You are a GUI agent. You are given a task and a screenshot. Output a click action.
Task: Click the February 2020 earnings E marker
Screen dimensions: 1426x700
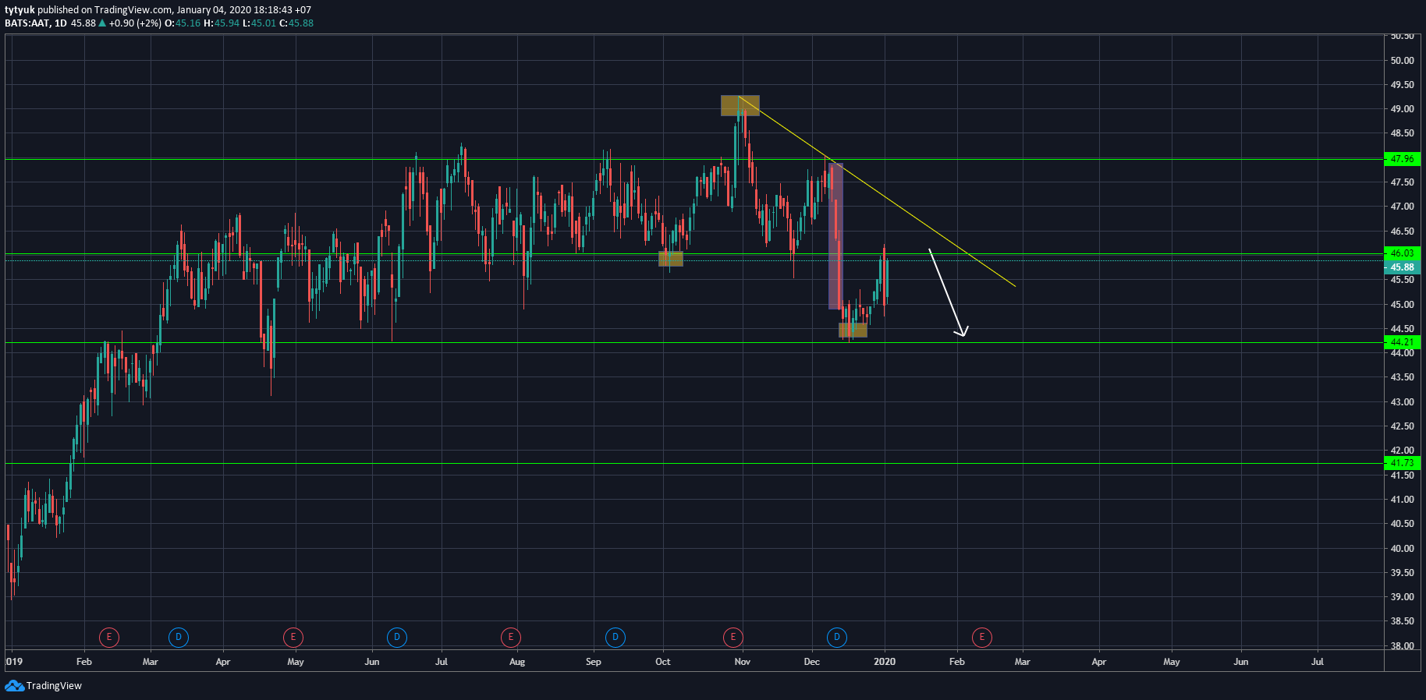click(981, 638)
